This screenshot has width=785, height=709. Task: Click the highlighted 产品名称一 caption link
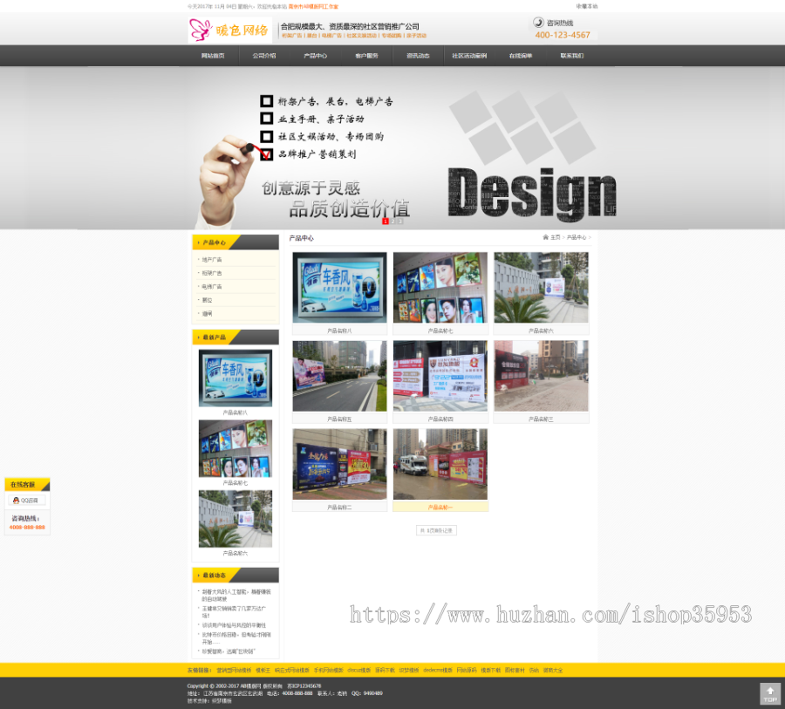point(440,508)
